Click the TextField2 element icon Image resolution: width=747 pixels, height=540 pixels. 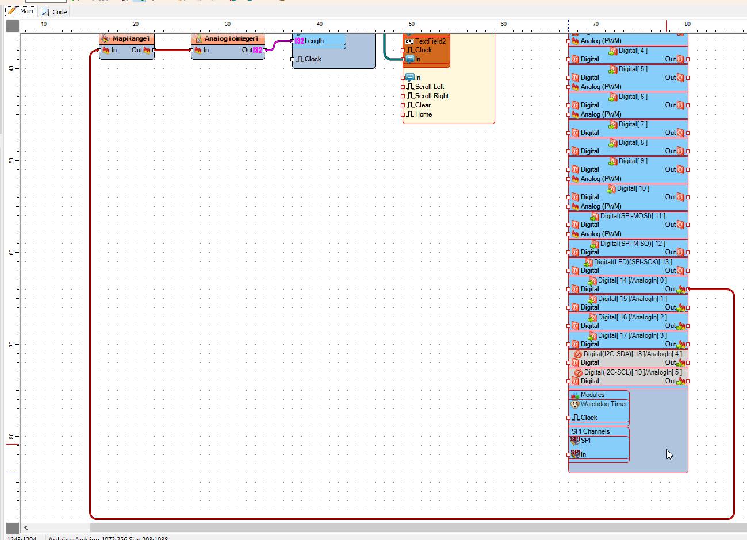pyautogui.click(x=409, y=41)
